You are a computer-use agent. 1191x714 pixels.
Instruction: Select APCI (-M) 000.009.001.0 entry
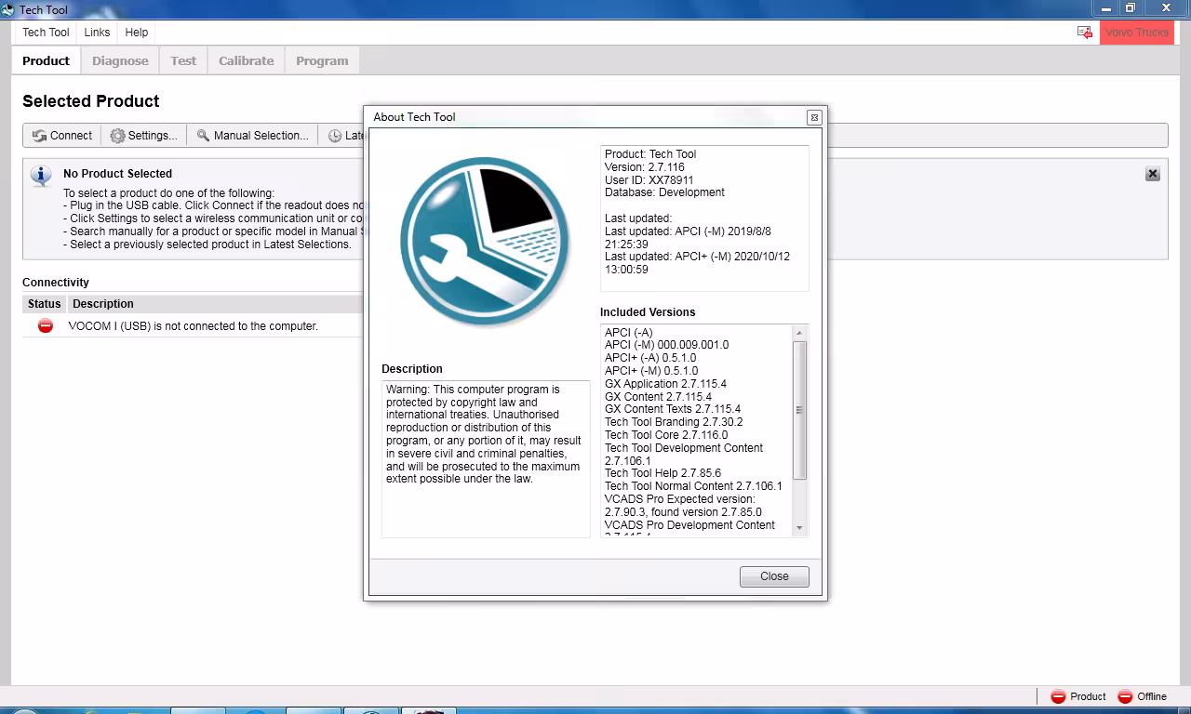click(x=667, y=345)
